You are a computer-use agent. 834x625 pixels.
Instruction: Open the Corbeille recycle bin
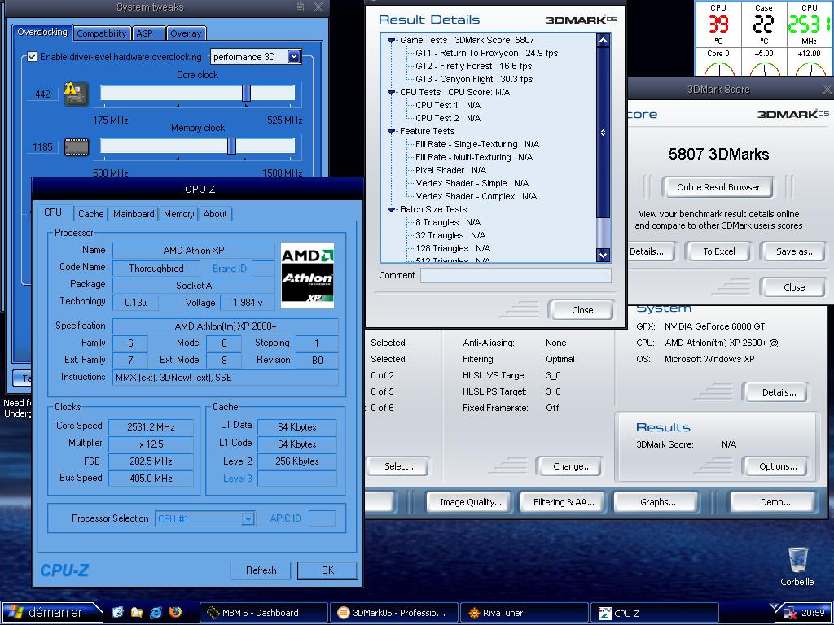point(797,566)
